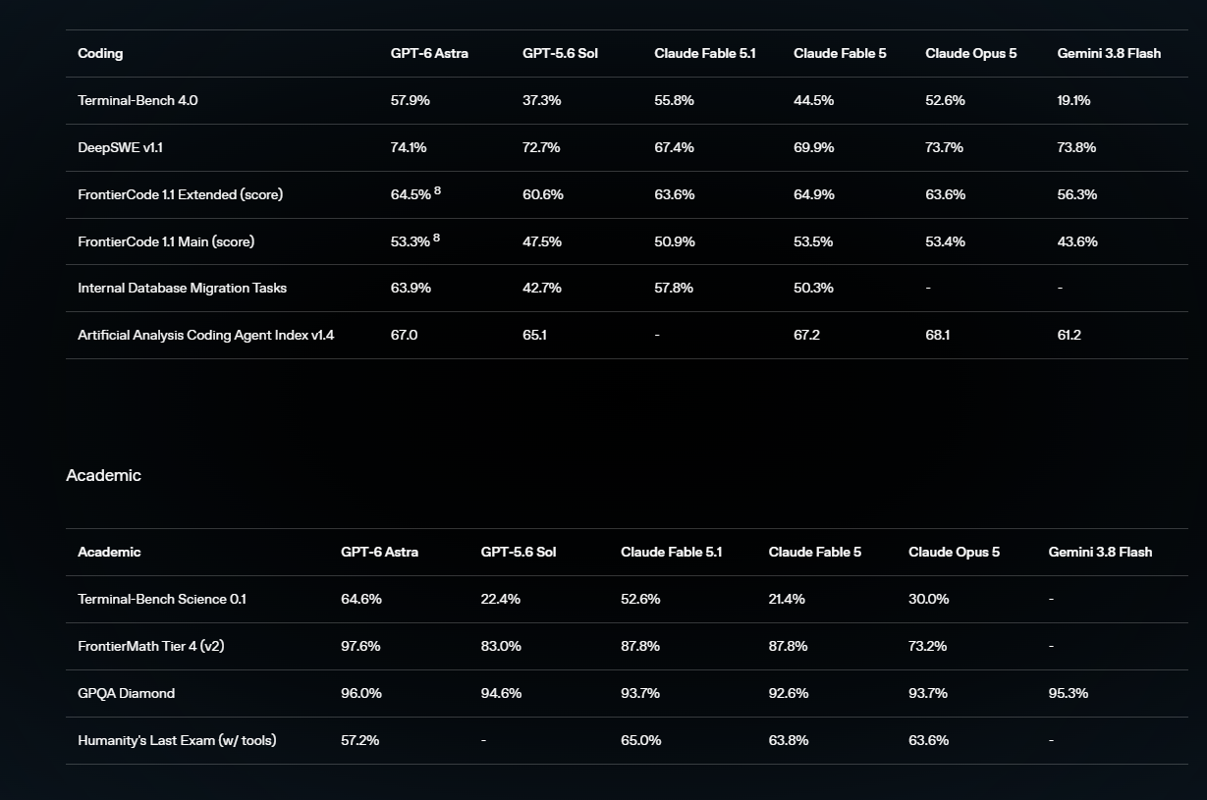Click the Terminal-Bench 4.0 row label
The width and height of the screenshot is (1207, 800).
137,100
